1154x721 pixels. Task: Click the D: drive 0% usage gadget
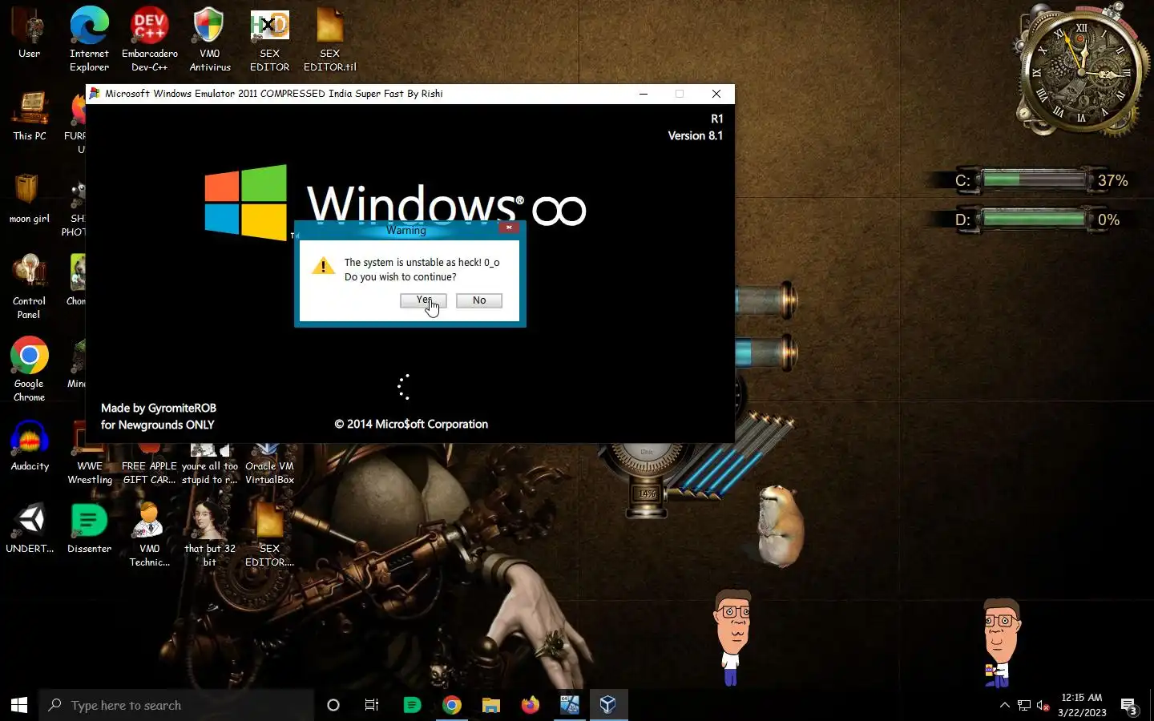[x=1034, y=220]
